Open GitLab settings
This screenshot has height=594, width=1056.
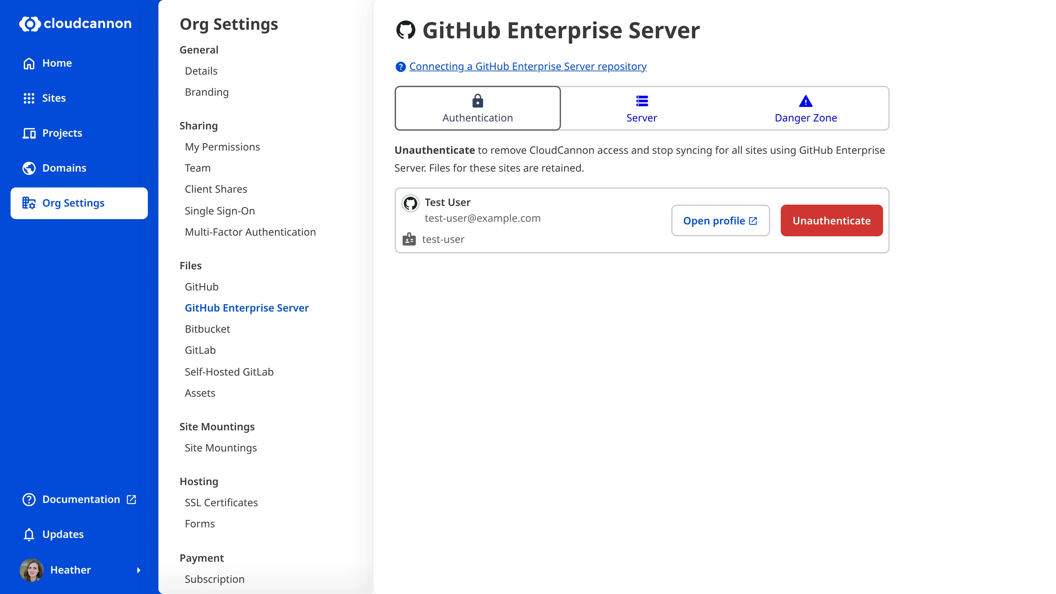(x=200, y=350)
